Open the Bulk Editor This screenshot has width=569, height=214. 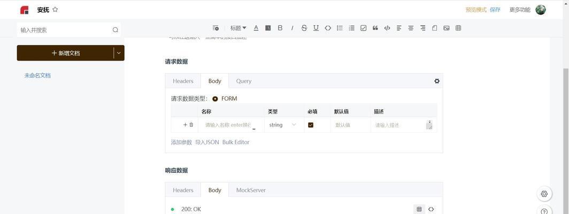pos(236,142)
